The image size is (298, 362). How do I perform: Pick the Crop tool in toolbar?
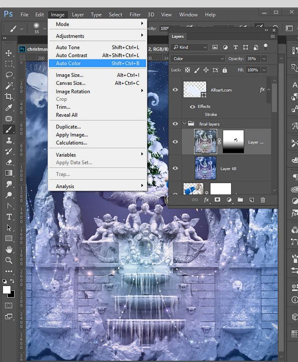pyautogui.click(x=9, y=97)
